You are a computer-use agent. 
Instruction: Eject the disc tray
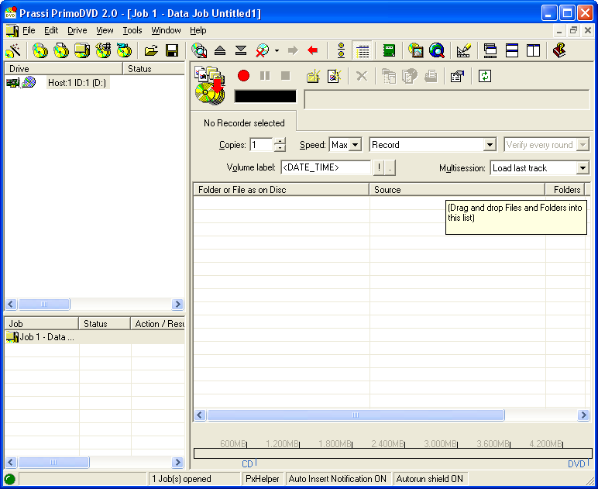[220, 50]
